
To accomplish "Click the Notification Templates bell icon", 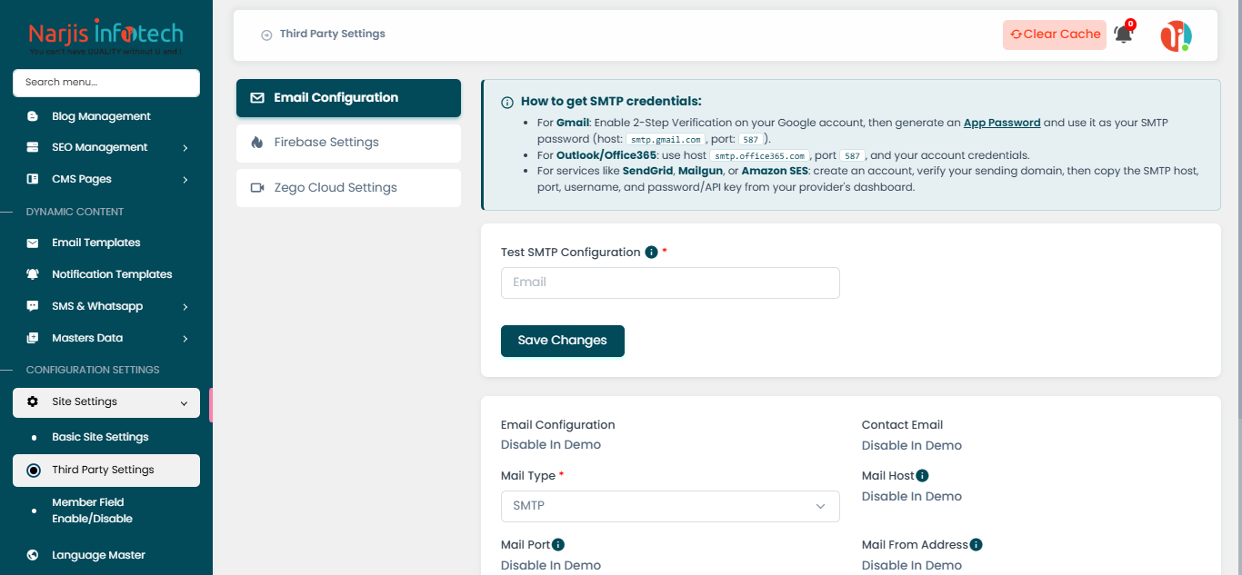I will [33, 274].
